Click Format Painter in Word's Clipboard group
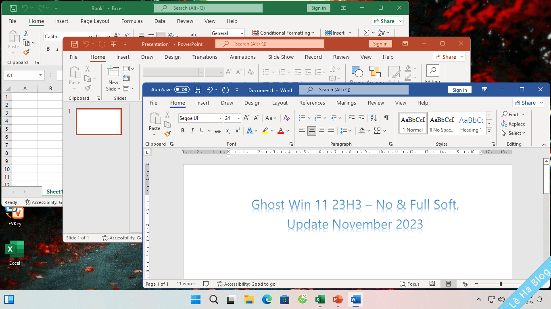Viewport: 551px width, 309px height. (x=167, y=134)
